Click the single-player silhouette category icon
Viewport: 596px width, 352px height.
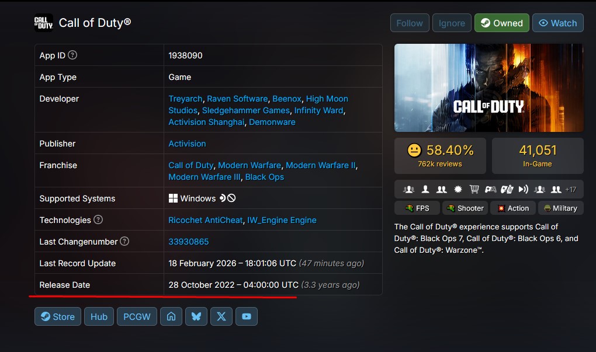pyautogui.click(x=425, y=189)
